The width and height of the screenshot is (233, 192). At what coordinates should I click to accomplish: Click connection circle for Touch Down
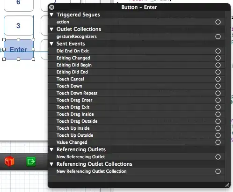218,86
